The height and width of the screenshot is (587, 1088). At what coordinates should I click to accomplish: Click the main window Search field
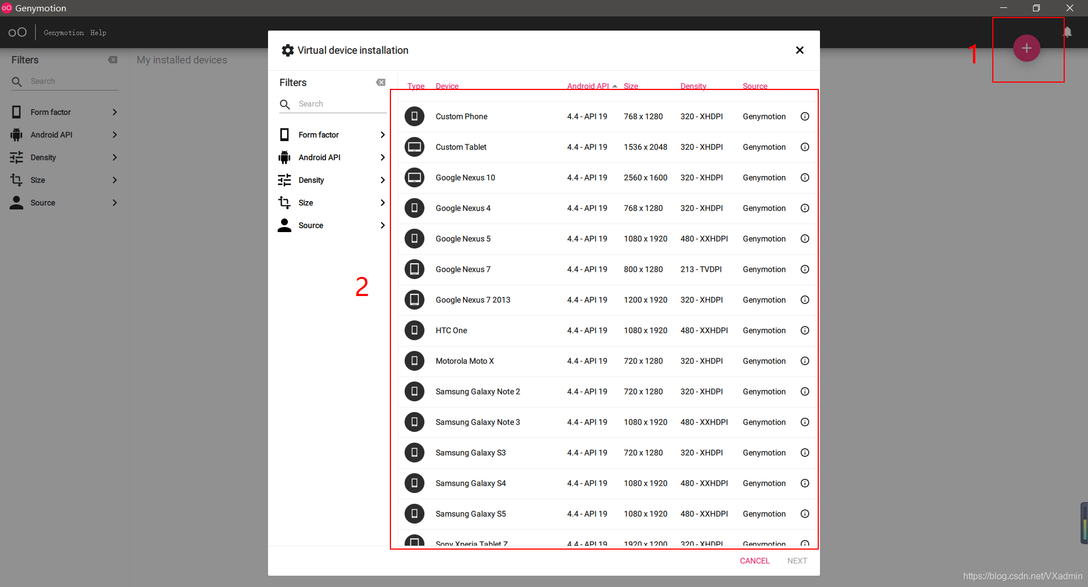[x=65, y=82]
